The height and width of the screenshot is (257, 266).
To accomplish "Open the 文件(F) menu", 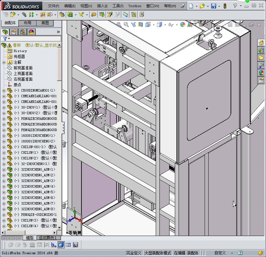I will [54, 6].
